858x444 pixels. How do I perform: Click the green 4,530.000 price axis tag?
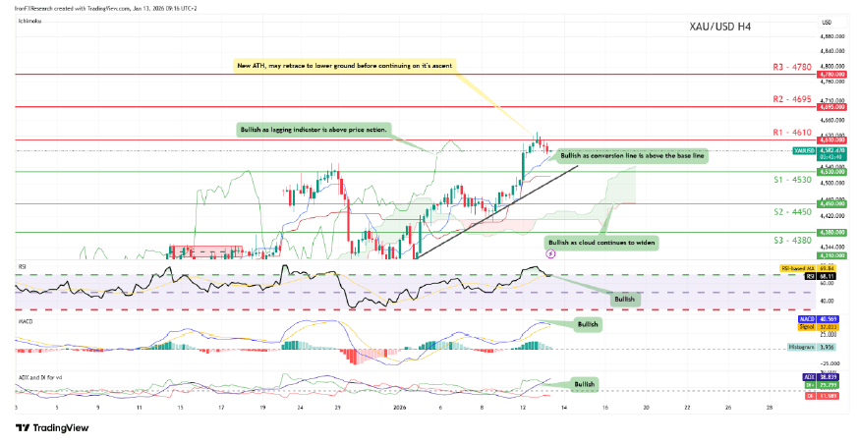(x=831, y=172)
